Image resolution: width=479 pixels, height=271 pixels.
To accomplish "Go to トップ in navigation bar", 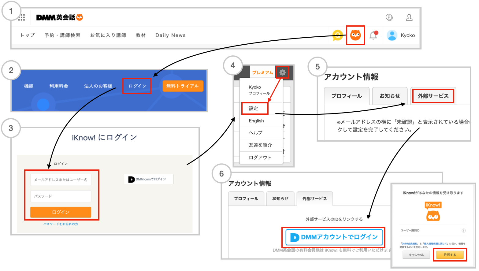I will [x=28, y=35].
